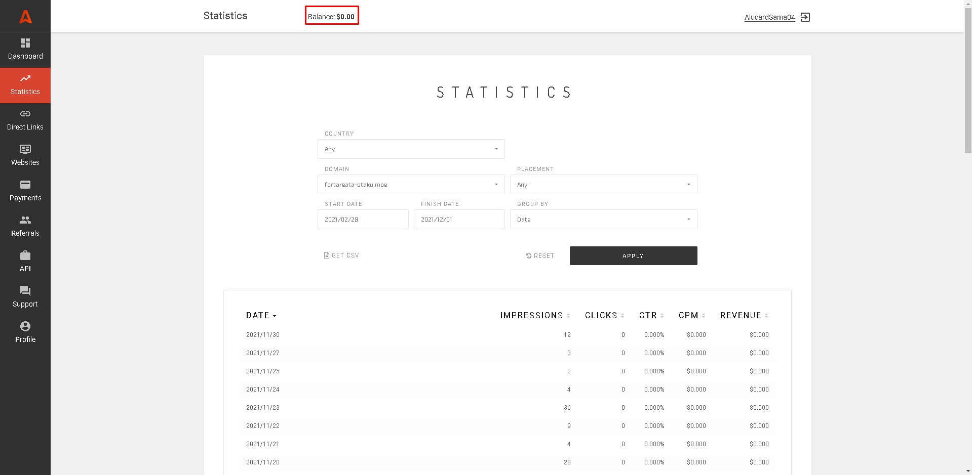
Task: Click the Start Date input field
Action: tap(363, 220)
